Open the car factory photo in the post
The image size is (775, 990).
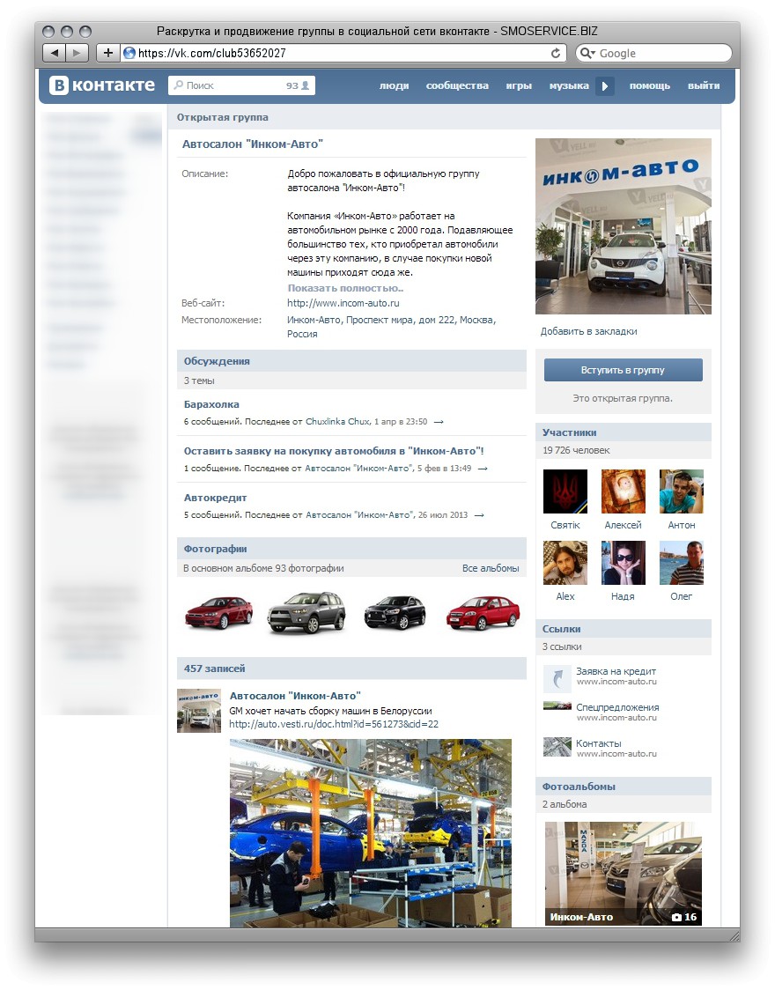tap(371, 833)
